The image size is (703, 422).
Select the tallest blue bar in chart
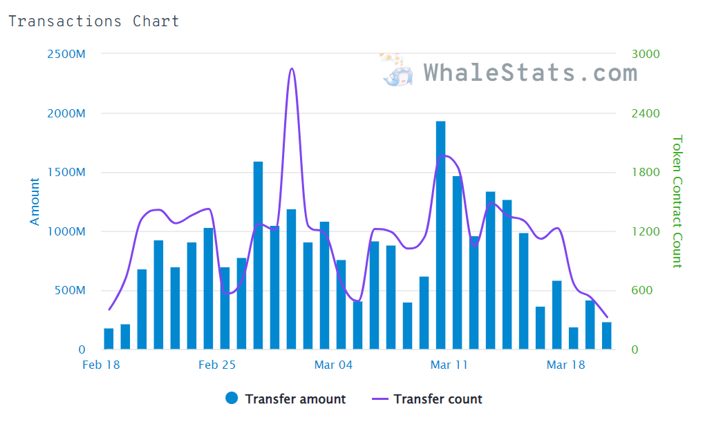point(440,235)
